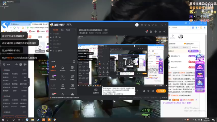
Task: Open the CS:GO category link in sidebar
Action: coord(15,81)
